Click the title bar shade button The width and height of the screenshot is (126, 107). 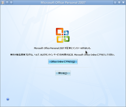[x=7, y=3]
